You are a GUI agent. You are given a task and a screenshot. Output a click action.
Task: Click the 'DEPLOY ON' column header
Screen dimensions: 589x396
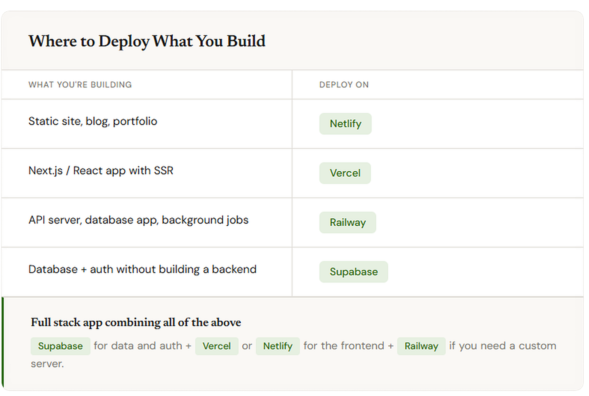tap(344, 85)
